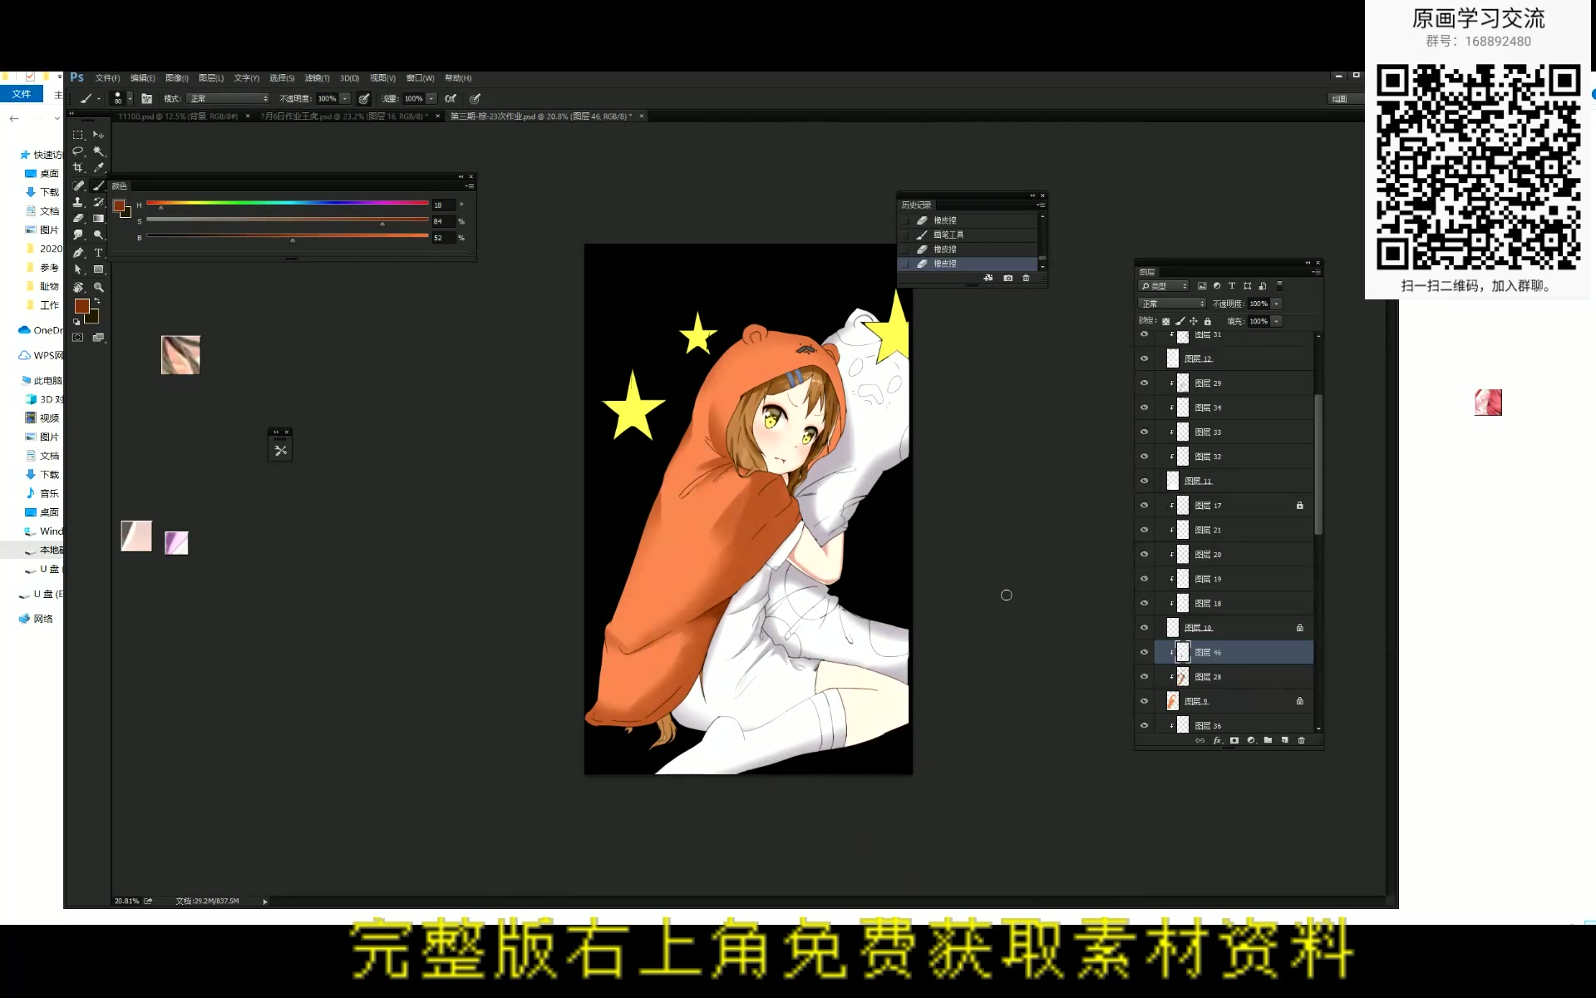Select the Crop tool

(79, 167)
